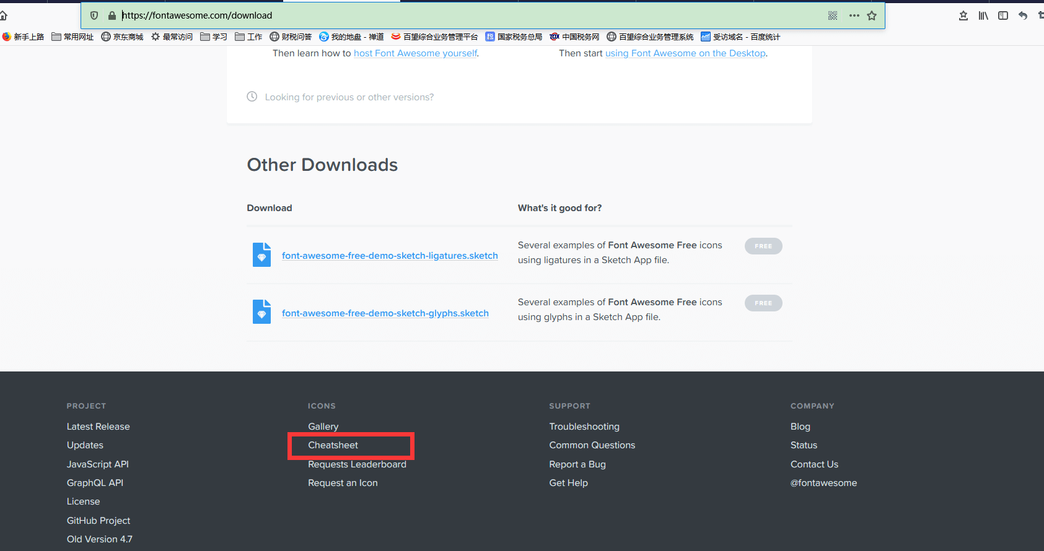Follow using Font Awesome on the Desktop link
Screen dimensions: 1044x551
685,53
